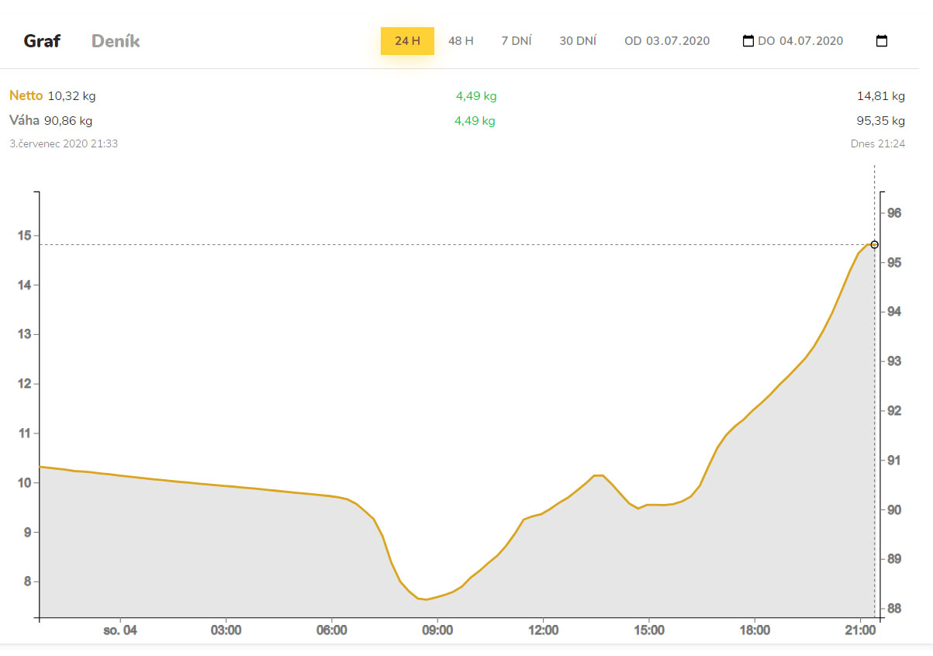Click the 03:00 x-axis label
The width and height of the screenshot is (933, 656).
coord(226,630)
